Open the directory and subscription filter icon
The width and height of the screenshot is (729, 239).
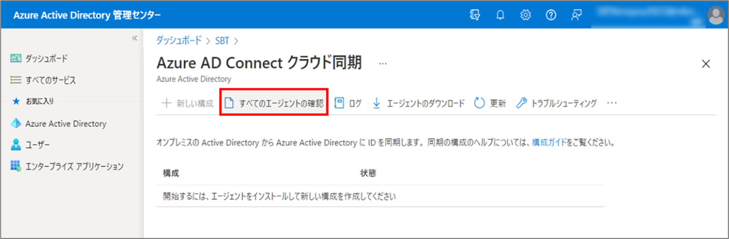point(475,15)
